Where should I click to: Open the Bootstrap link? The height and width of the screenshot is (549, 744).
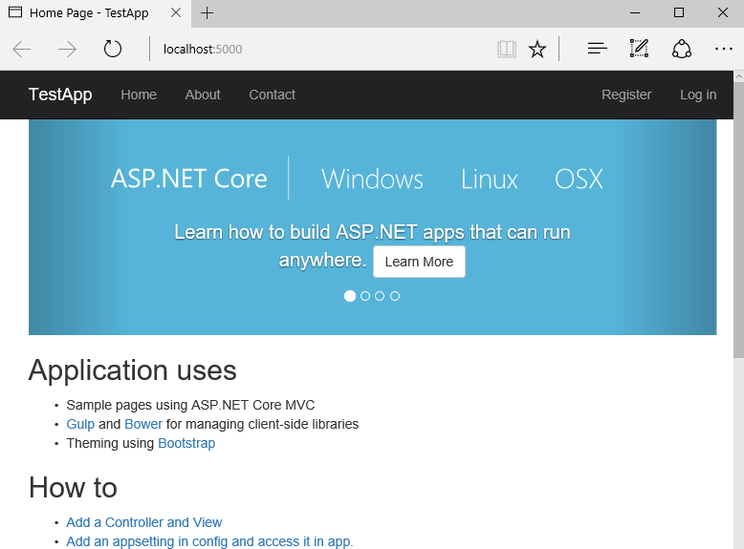186,443
